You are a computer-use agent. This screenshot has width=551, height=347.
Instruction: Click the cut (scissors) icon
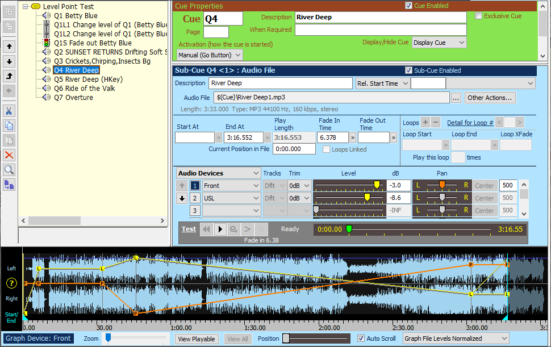(x=9, y=111)
